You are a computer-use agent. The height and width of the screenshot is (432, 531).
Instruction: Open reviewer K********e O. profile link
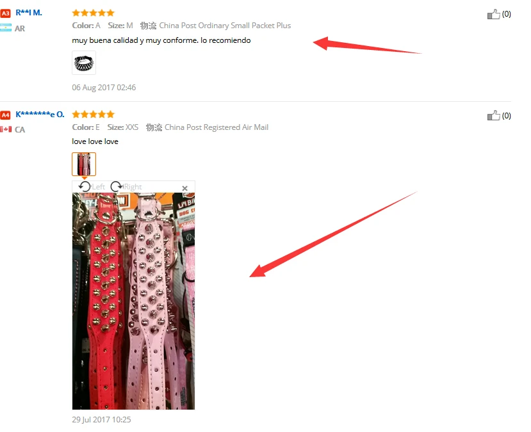(x=40, y=115)
